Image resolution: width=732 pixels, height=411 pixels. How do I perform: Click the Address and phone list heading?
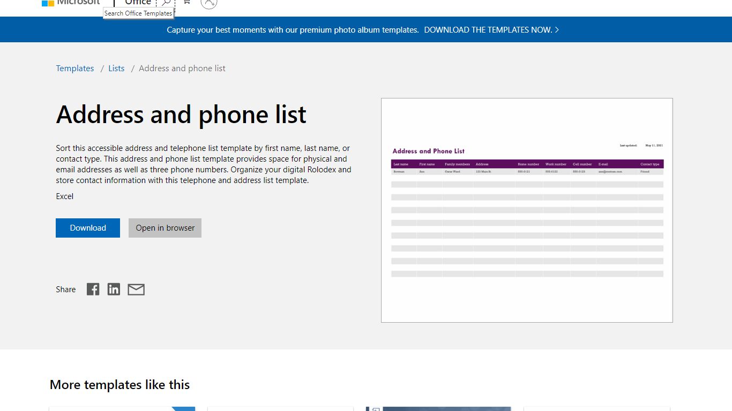pyautogui.click(x=181, y=115)
